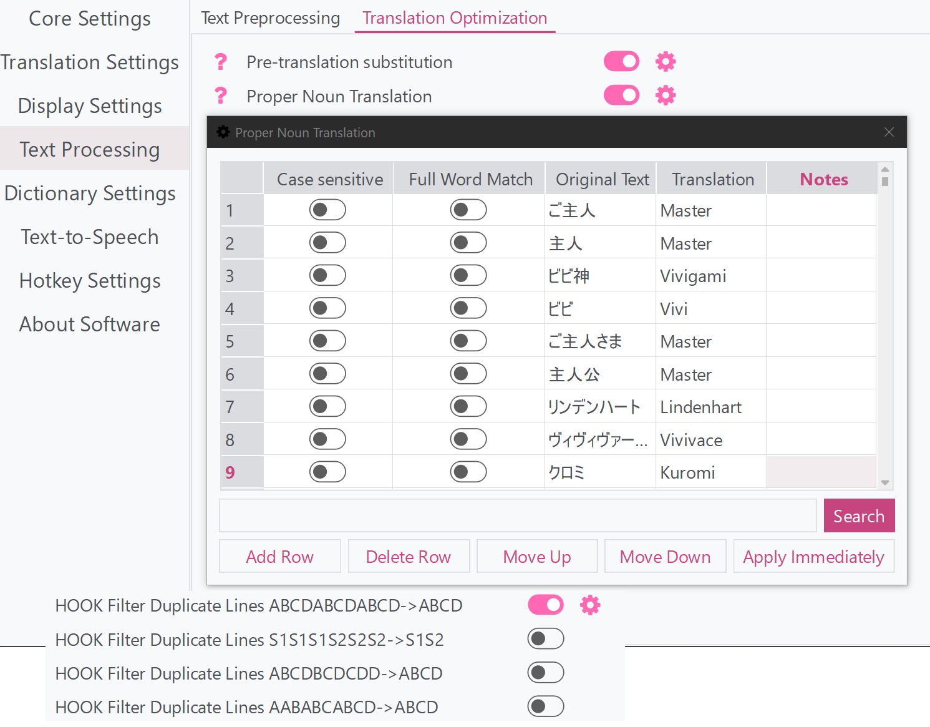Open Proper Noun Translation settings gear
This screenshot has width=930, height=727.
tap(666, 95)
